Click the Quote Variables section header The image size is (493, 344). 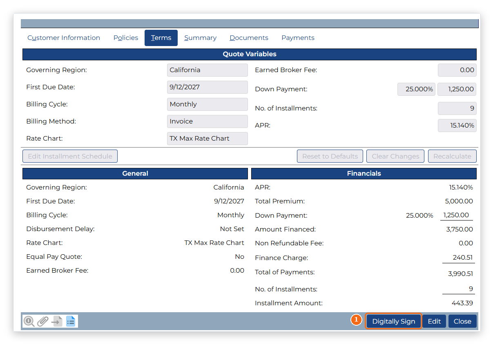point(250,54)
